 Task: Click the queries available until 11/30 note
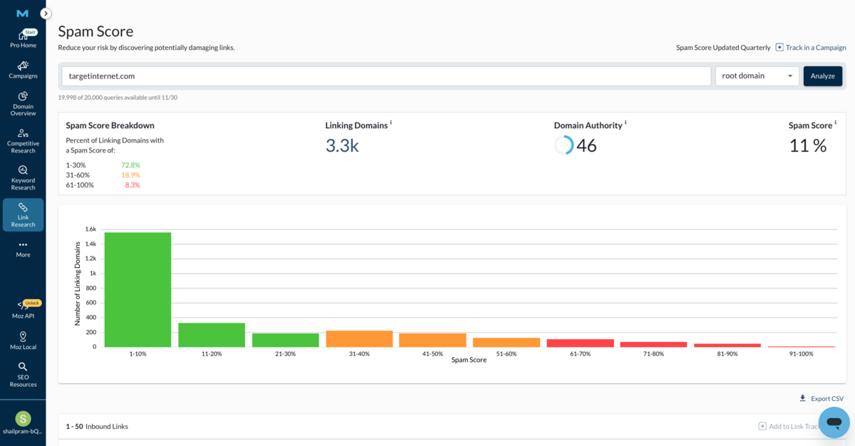coord(118,98)
